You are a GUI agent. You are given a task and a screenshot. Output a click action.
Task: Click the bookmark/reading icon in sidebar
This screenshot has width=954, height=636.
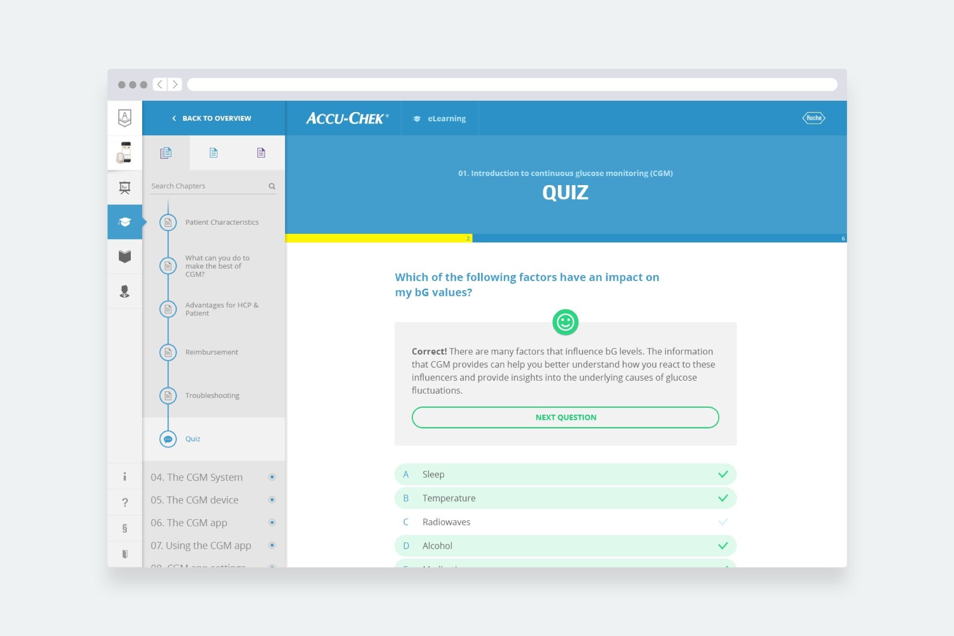[x=125, y=256]
